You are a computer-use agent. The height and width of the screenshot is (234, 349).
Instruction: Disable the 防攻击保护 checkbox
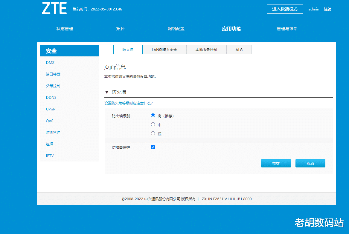[153, 147]
